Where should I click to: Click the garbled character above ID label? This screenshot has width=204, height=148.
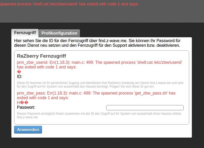19,72
